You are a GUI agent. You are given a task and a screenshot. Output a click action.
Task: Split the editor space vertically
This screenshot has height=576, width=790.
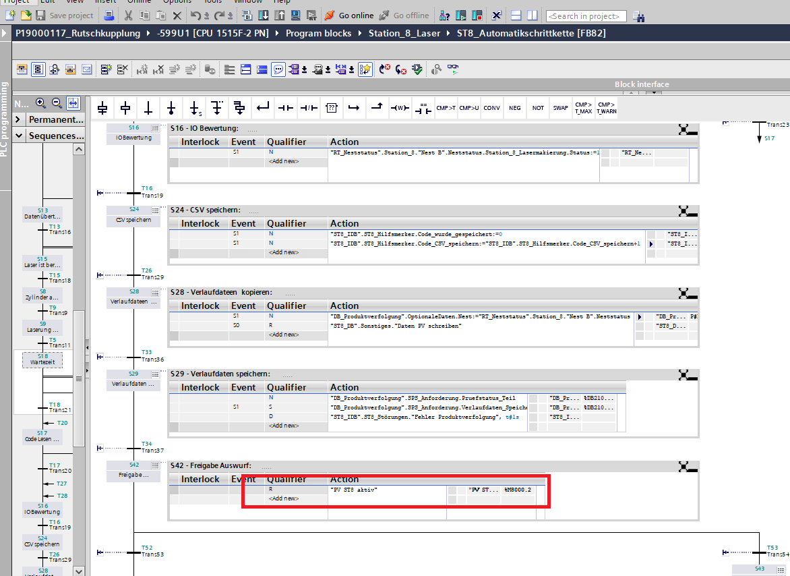[x=532, y=15]
